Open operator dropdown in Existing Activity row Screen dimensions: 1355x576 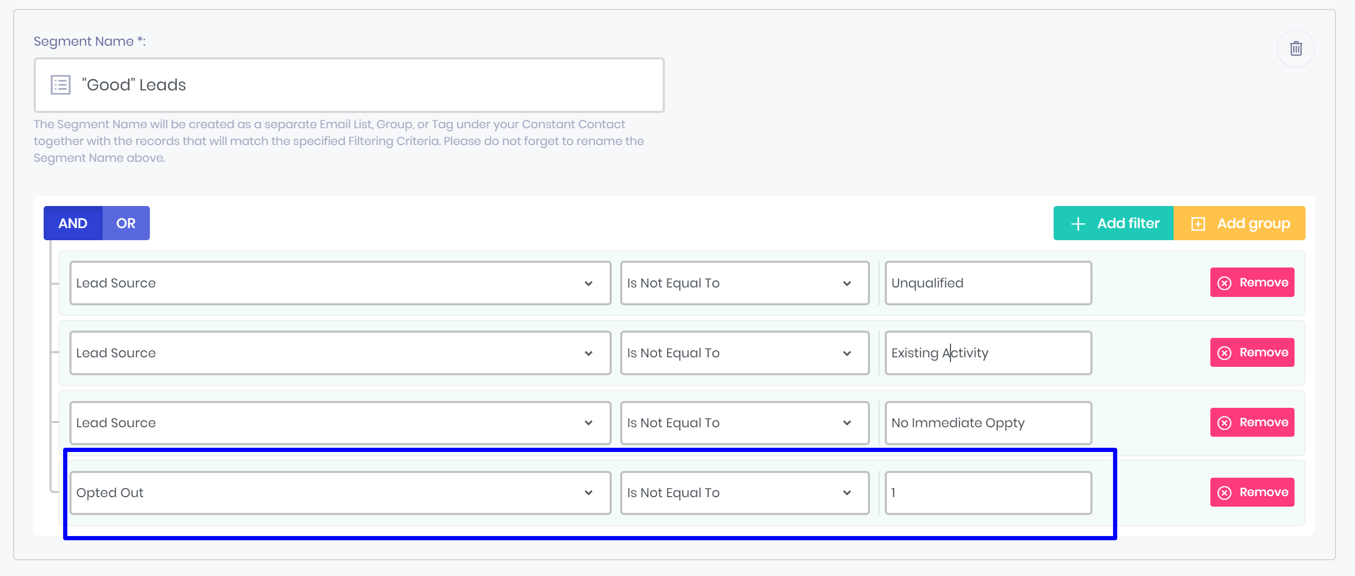click(x=745, y=353)
